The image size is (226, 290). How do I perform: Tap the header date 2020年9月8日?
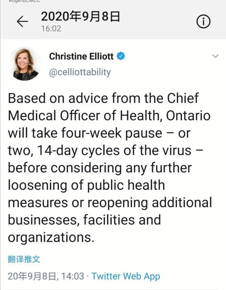pyautogui.click(x=80, y=17)
